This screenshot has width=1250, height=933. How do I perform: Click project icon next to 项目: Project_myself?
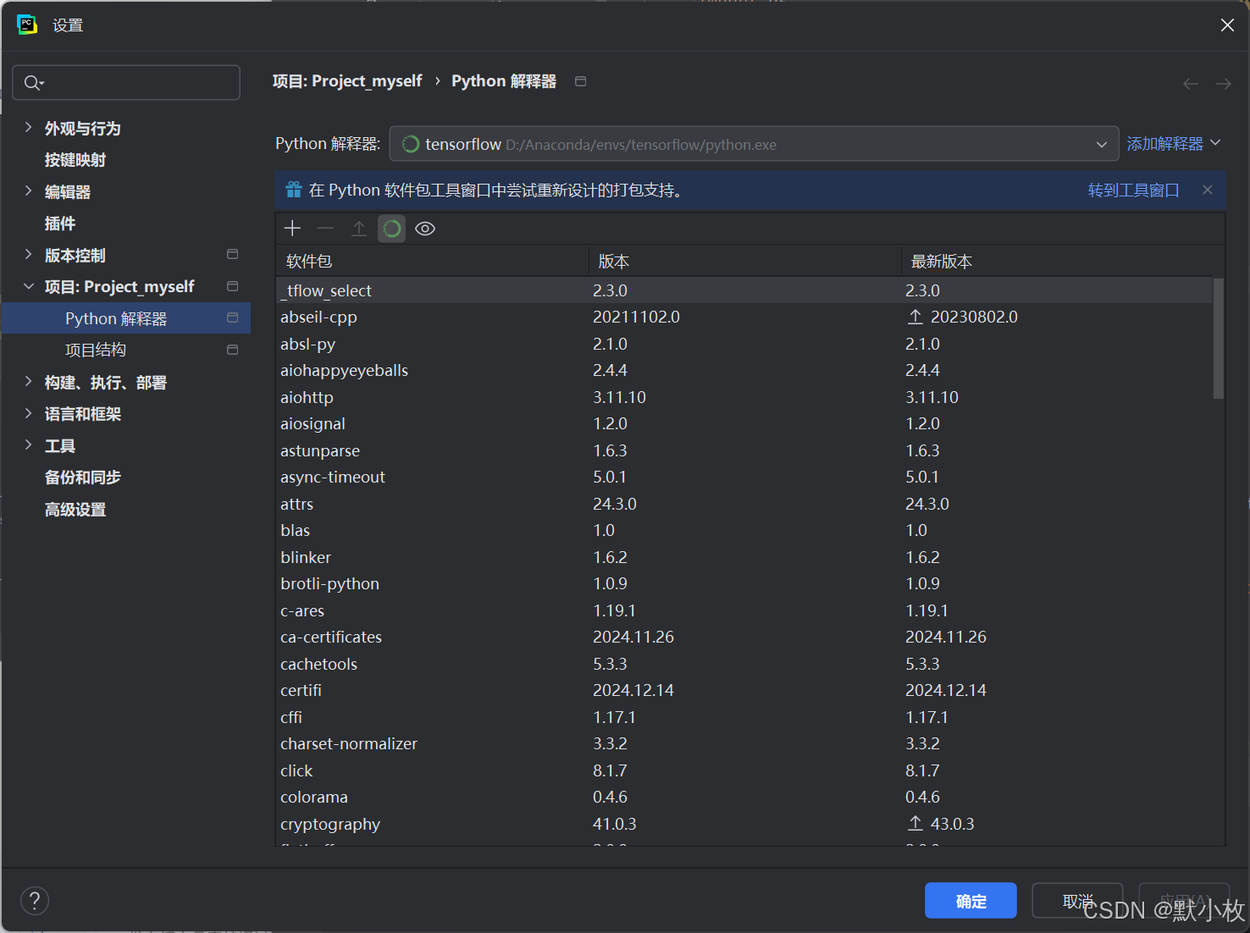tap(233, 286)
